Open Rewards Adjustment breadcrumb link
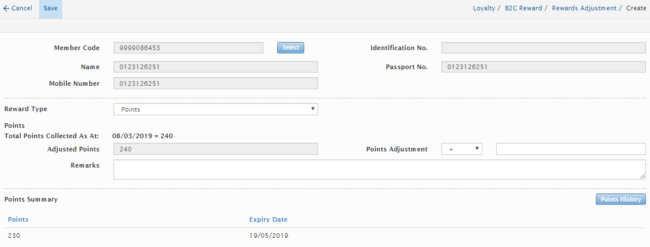Viewport: 650px width, 247px height. click(x=584, y=9)
